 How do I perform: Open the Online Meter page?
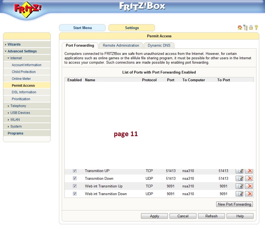point(27,78)
